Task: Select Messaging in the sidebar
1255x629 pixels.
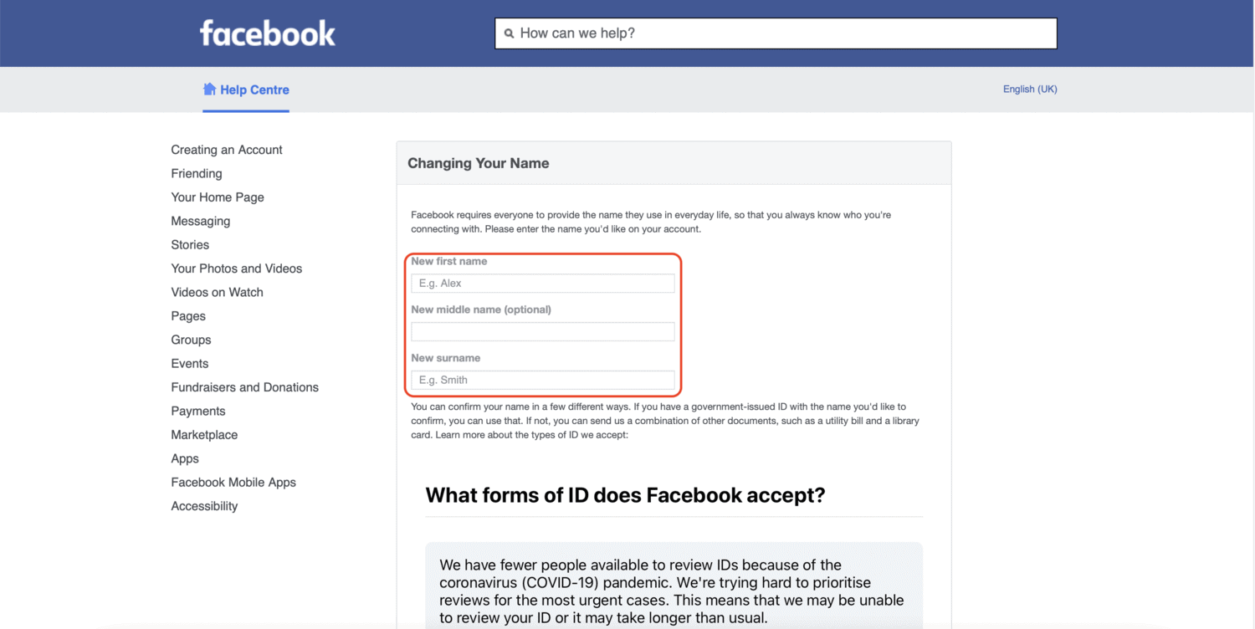Action: coord(201,221)
